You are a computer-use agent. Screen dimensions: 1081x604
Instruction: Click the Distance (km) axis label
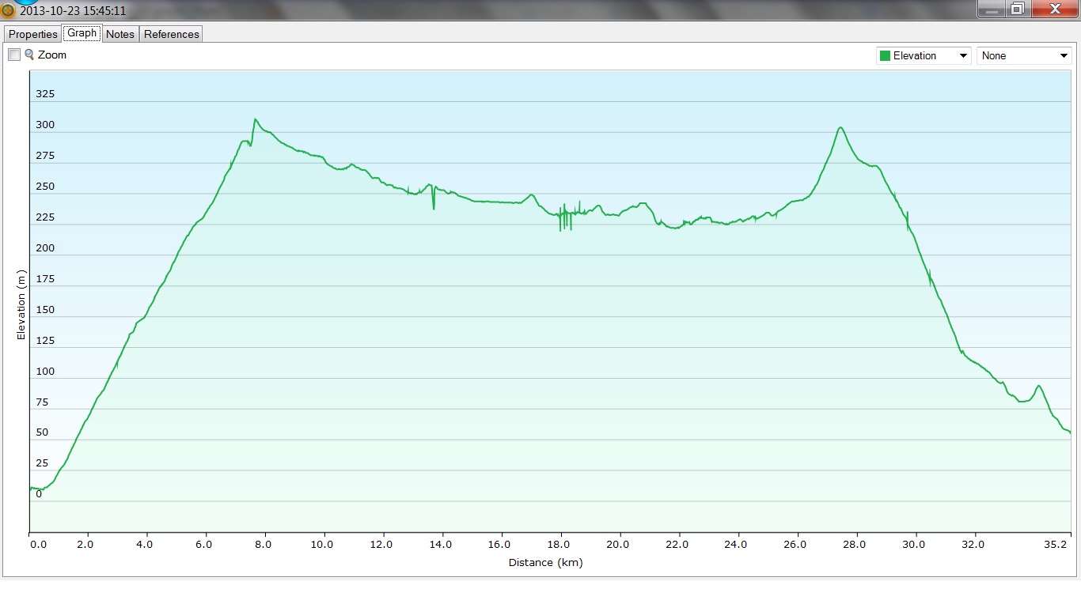[545, 563]
